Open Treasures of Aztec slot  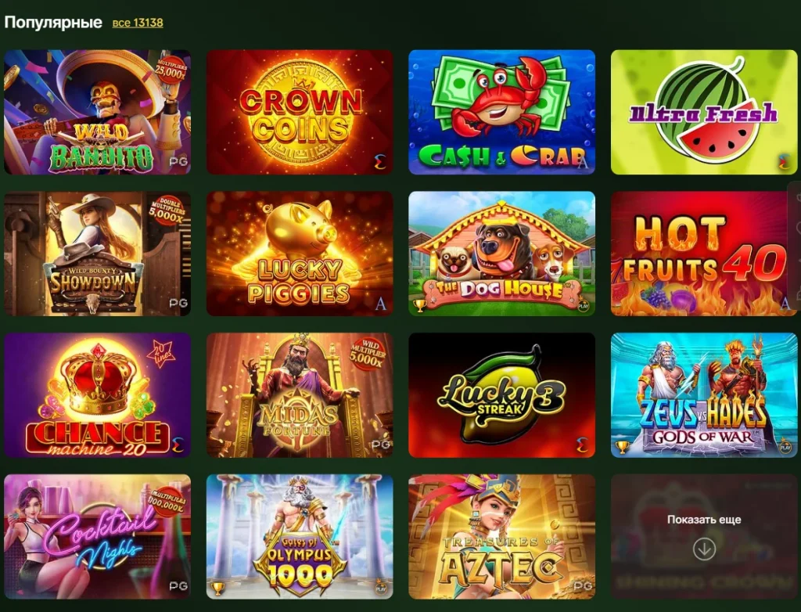click(x=501, y=537)
